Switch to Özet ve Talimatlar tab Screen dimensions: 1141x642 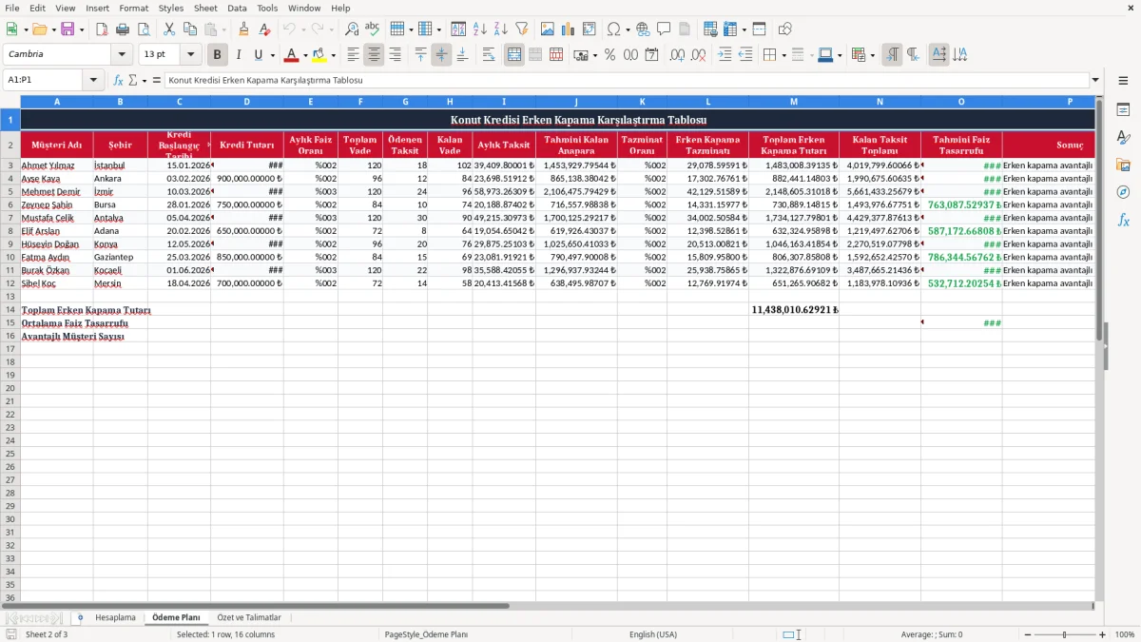(x=249, y=617)
